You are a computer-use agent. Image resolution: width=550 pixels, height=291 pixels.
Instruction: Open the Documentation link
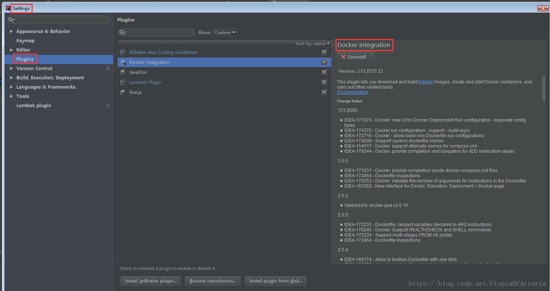tap(353, 92)
